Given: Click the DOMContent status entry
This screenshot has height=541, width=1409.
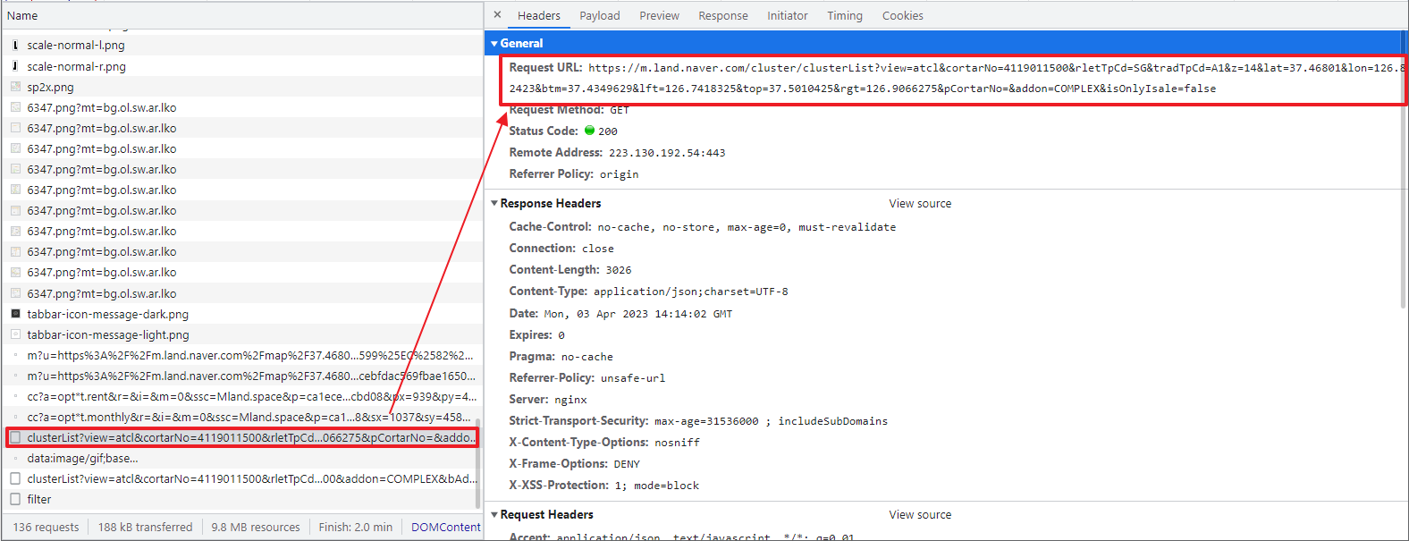Looking at the screenshot, I should pyautogui.click(x=446, y=527).
